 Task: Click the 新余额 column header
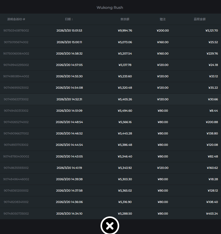coord(125,19)
